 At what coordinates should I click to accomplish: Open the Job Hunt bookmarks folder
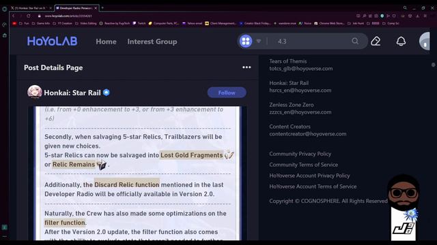click(x=356, y=23)
